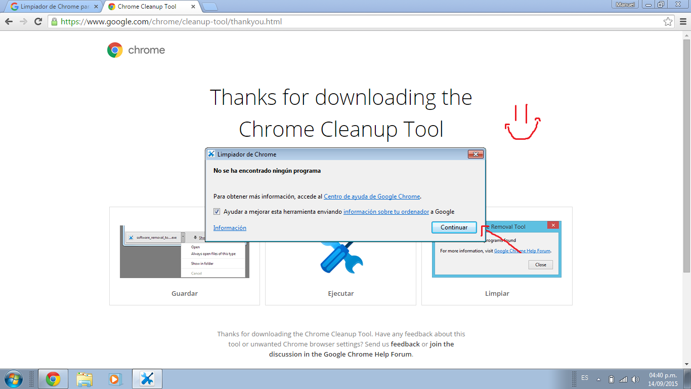Click the browser Back arrow

(9, 22)
